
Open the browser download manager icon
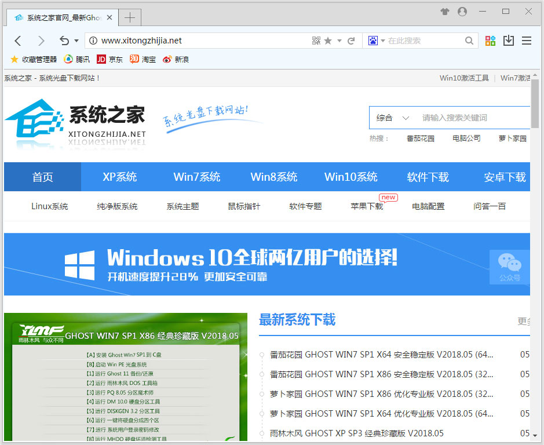509,41
